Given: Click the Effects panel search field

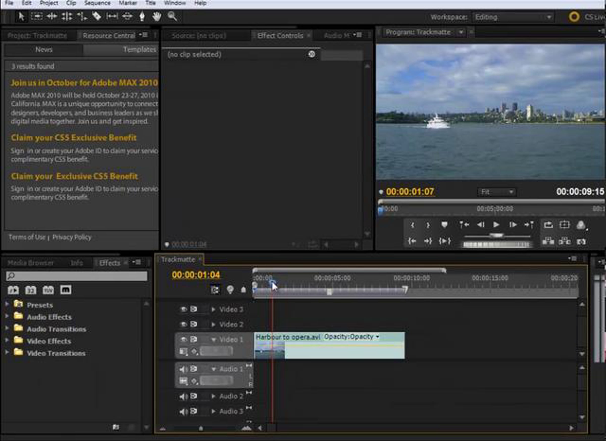Looking at the screenshot, I should click(x=77, y=276).
